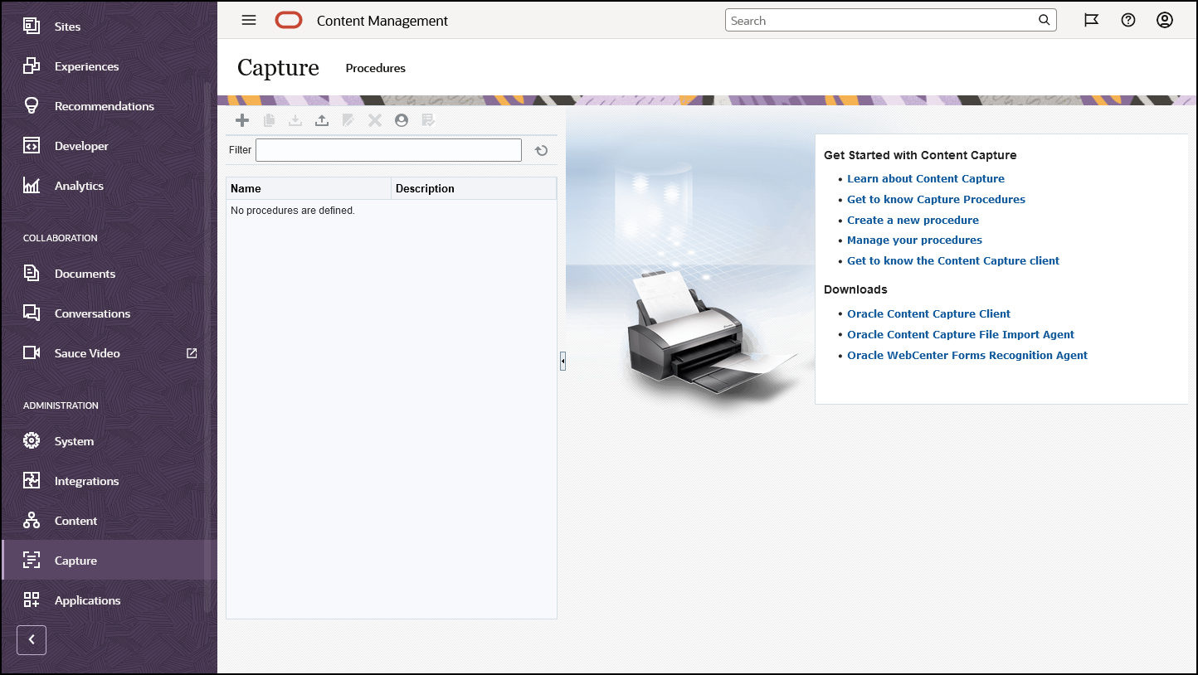
Task: Click the Content hierarchy icon
Action: pyautogui.click(x=32, y=520)
